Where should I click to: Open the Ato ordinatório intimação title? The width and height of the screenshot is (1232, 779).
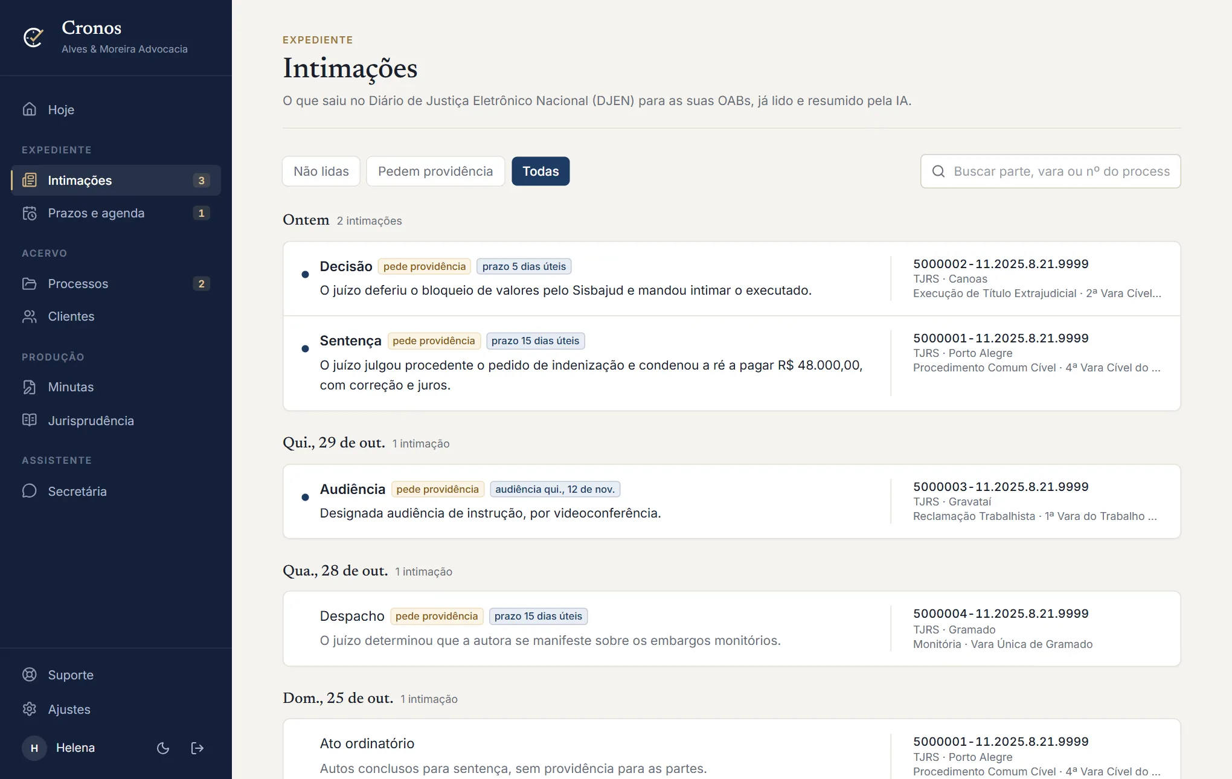(x=367, y=743)
